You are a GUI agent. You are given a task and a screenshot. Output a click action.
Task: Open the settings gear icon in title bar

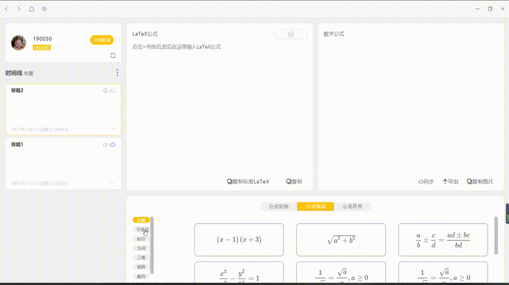point(44,9)
